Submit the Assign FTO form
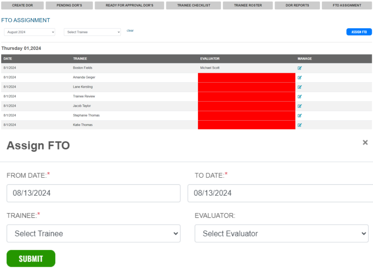This screenshot has height=268, width=373. pyautogui.click(x=31, y=258)
